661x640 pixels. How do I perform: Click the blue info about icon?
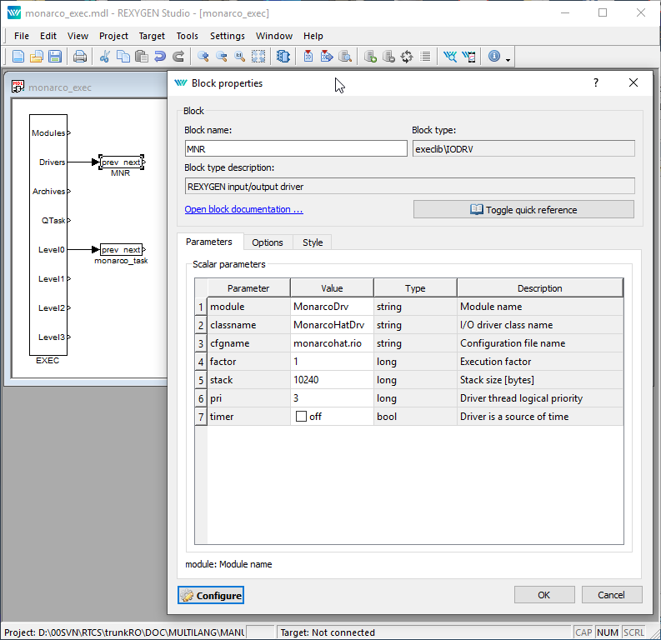[494, 56]
